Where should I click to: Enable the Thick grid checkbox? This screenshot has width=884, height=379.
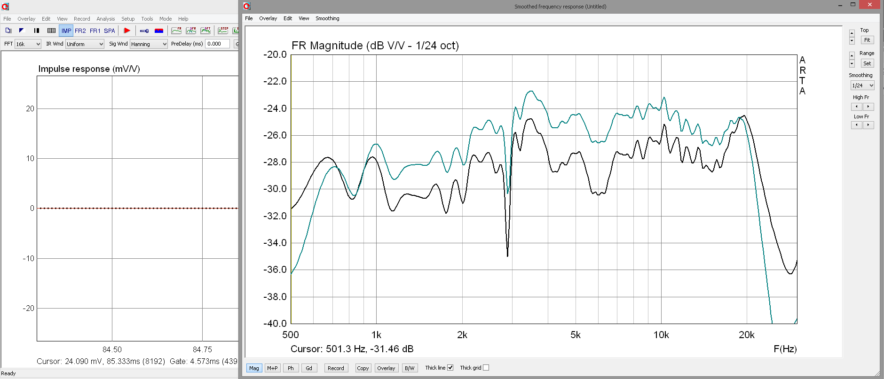(486, 368)
